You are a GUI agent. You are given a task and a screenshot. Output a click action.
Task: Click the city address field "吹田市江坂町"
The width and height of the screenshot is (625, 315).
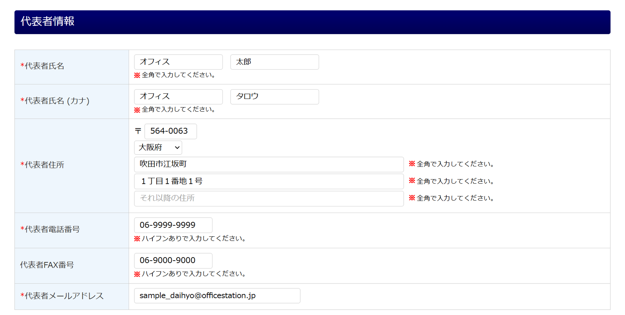pyautogui.click(x=269, y=164)
